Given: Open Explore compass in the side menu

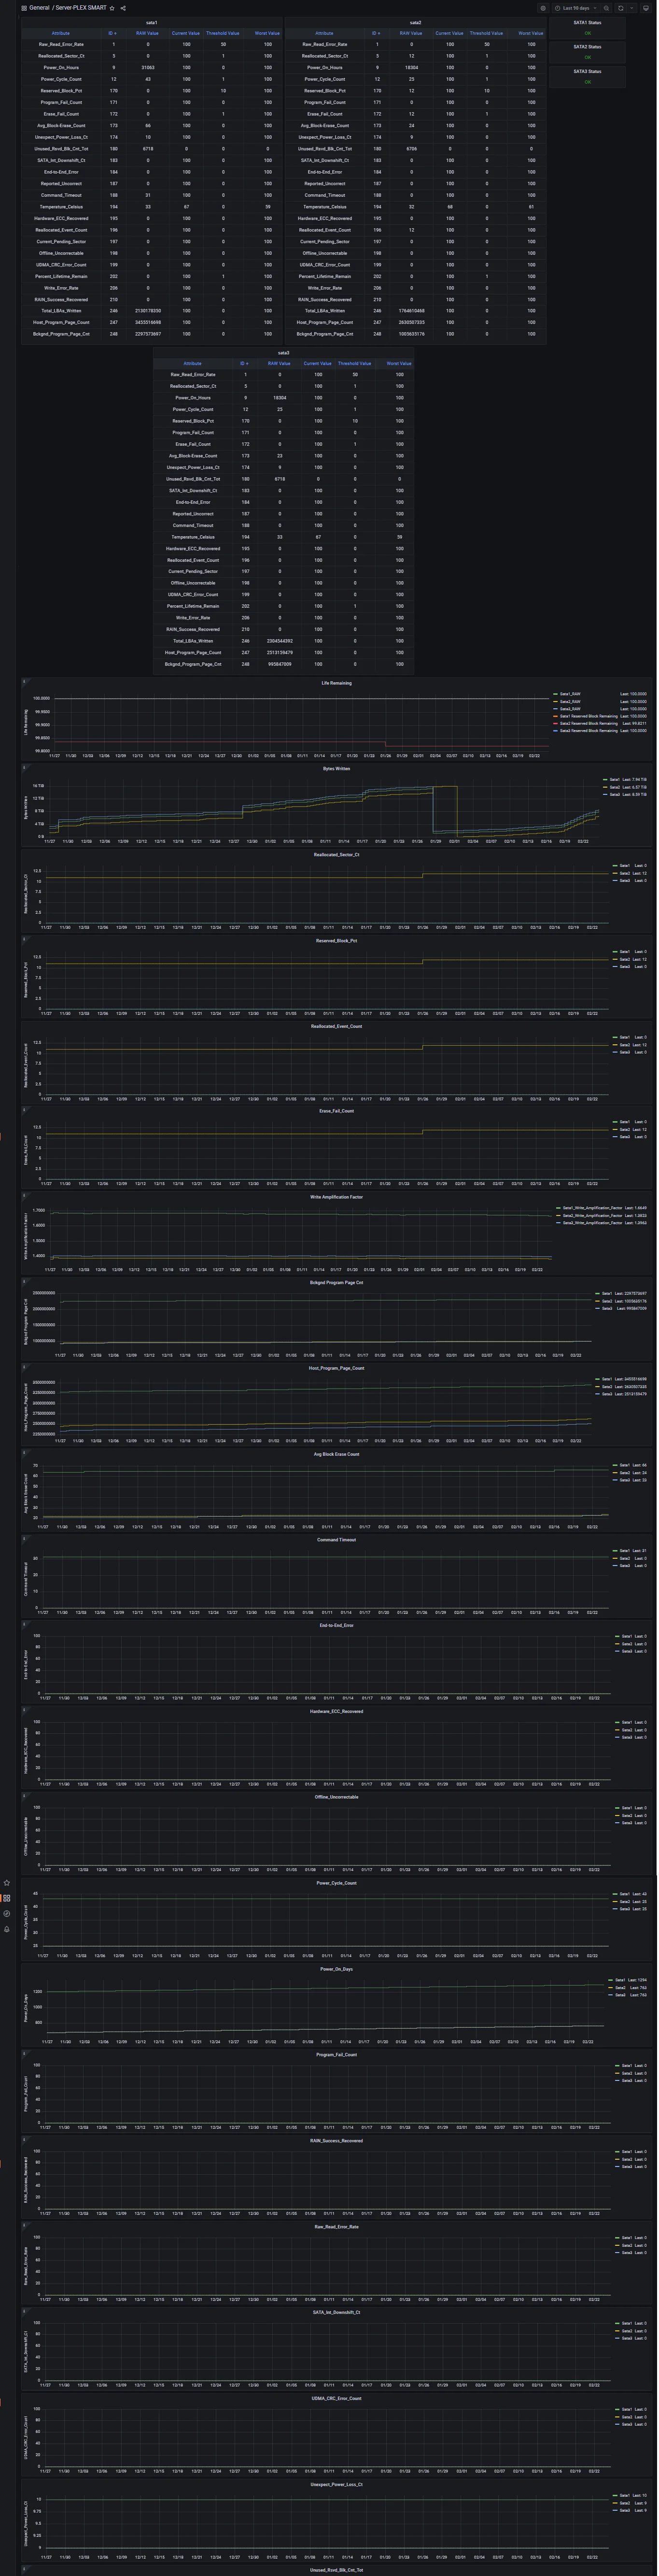Looking at the screenshot, I should pyautogui.click(x=6, y=1914).
